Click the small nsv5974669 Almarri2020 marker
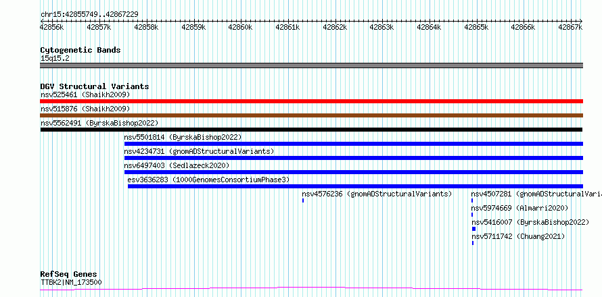 pyautogui.click(x=472, y=215)
